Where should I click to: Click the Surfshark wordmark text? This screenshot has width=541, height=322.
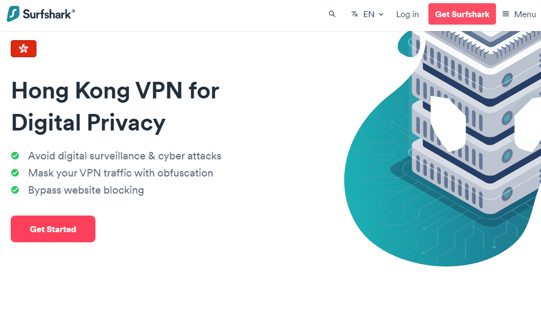pyautogui.click(x=47, y=13)
